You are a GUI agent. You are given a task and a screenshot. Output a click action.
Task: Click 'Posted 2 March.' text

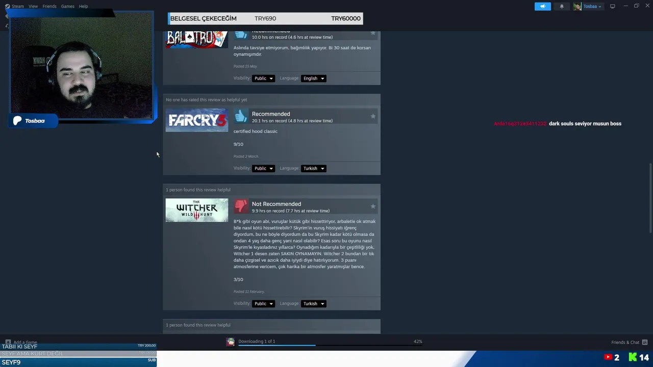[x=246, y=156]
